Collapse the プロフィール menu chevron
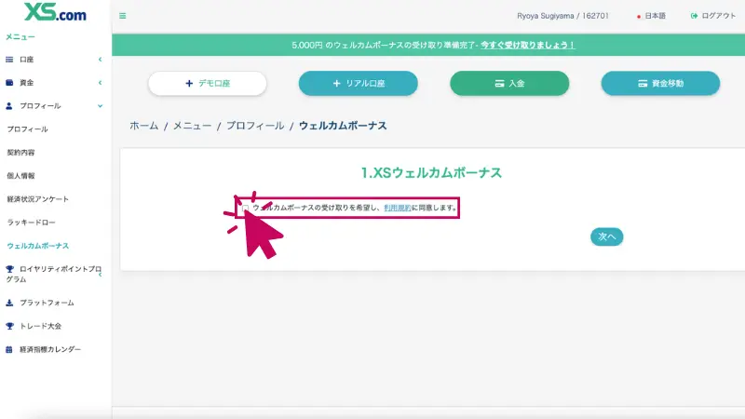 (101, 106)
